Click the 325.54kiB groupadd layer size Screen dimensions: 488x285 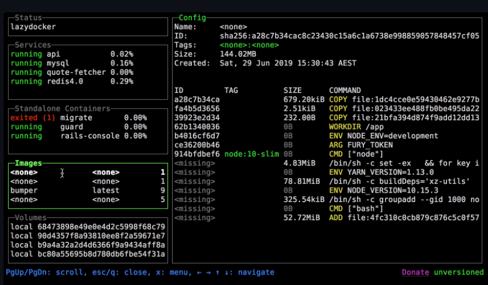pyautogui.click(x=304, y=200)
